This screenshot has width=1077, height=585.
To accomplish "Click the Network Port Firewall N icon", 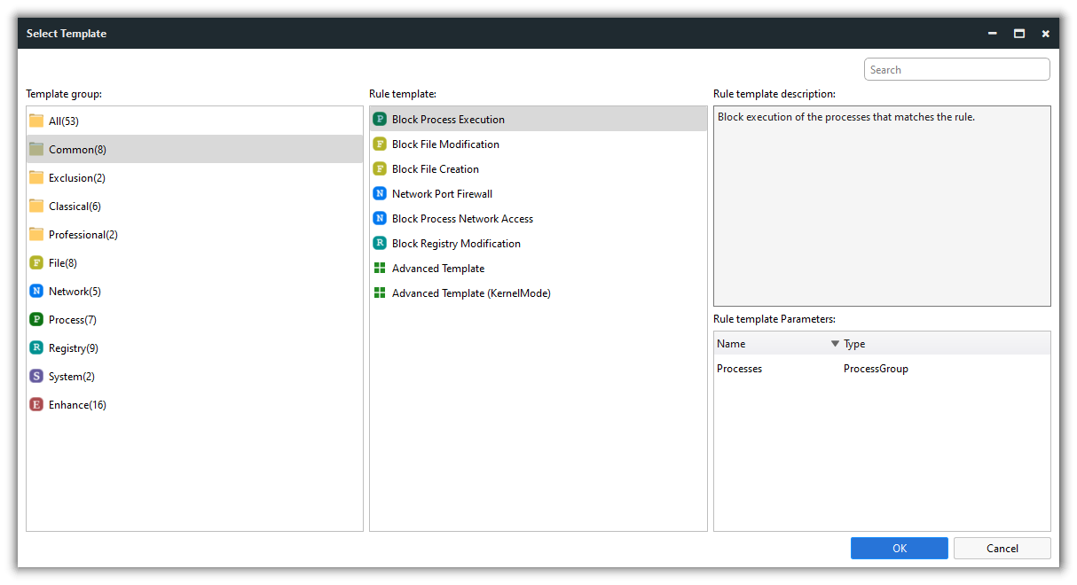I will [x=380, y=194].
